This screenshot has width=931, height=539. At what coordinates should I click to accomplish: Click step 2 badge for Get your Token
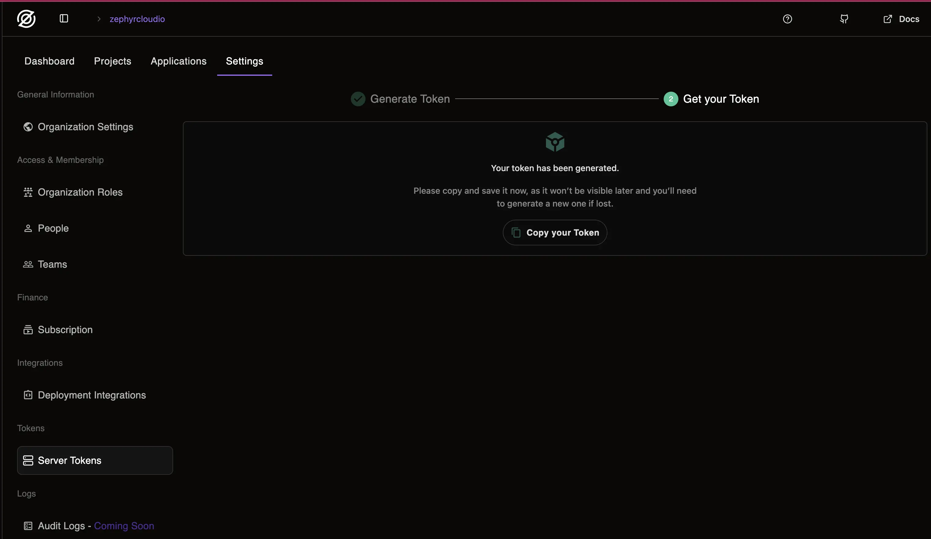point(670,99)
